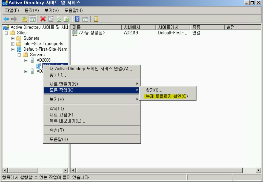263x182 pixels.
Task: Click the tree pane left scroll arrow
Action: coord(5,170)
